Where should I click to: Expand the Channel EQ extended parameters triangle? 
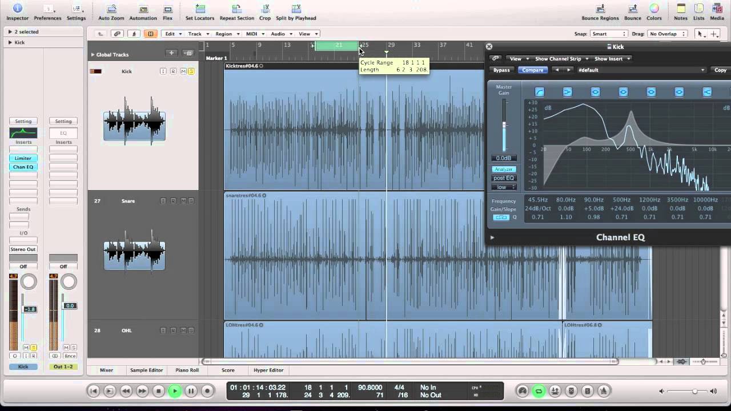492,237
